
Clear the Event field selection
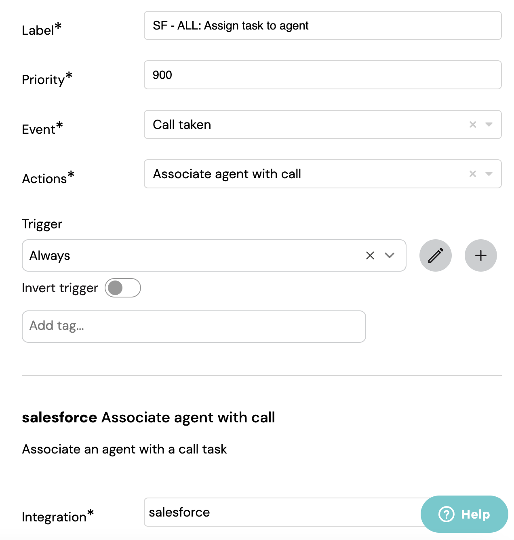[473, 124]
